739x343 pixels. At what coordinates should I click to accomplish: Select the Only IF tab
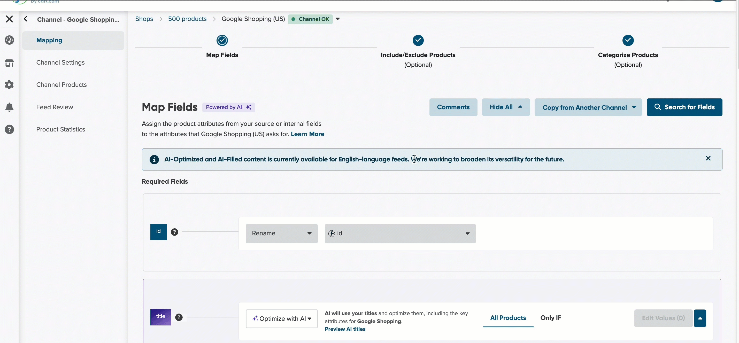pyautogui.click(x=551, y=318)
